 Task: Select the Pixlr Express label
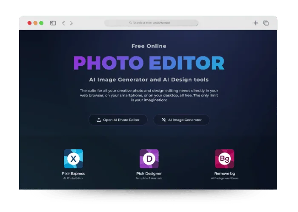pyautogui.click(x=73, y=173)
